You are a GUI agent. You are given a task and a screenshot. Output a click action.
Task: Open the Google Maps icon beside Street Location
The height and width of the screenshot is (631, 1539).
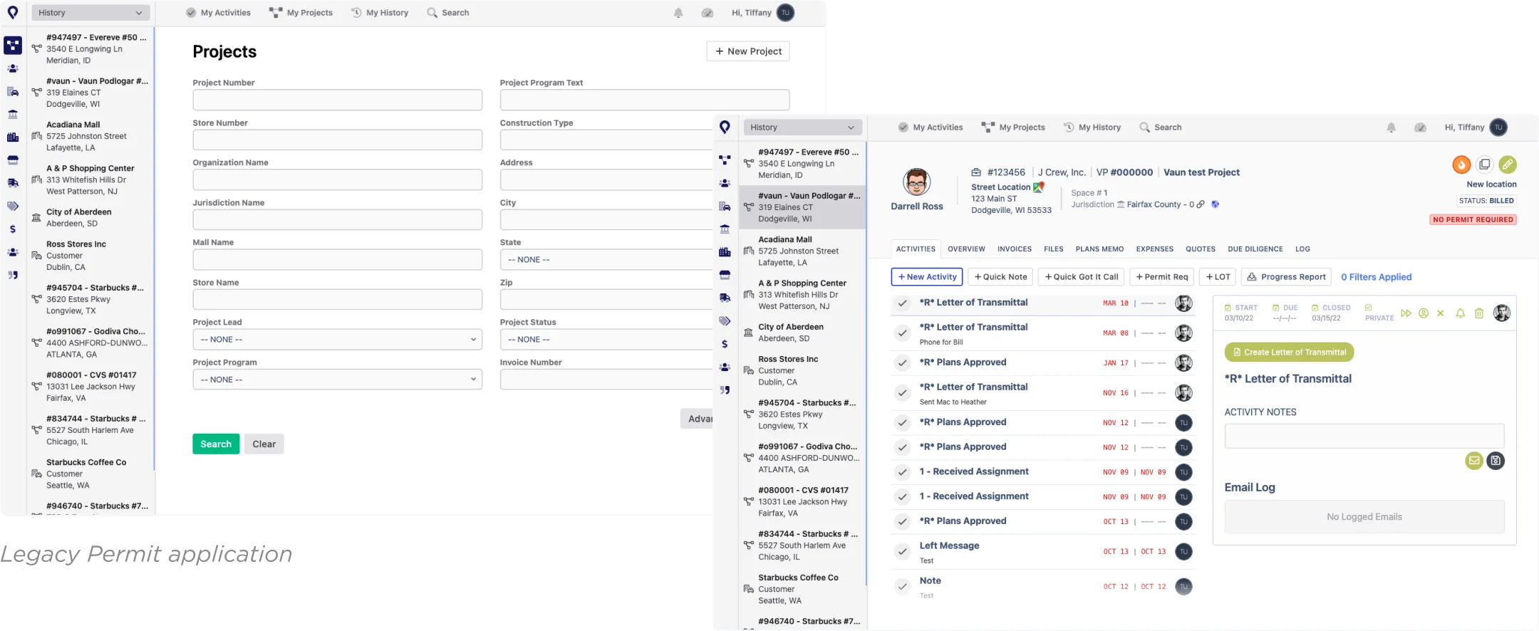1039,187
